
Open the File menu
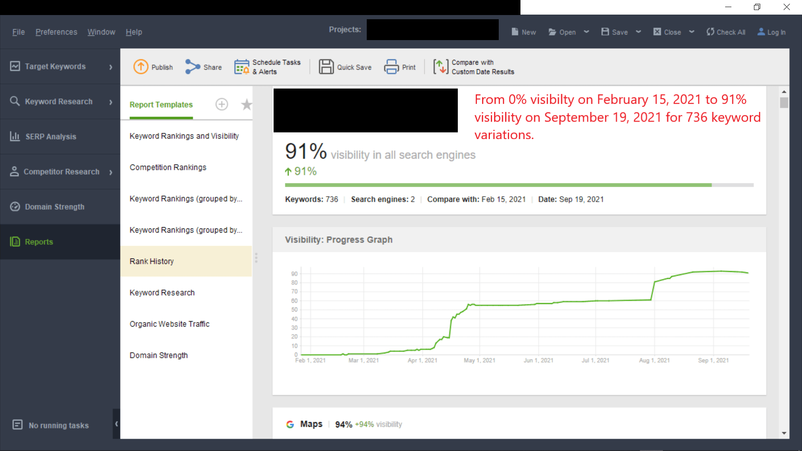pyautogui.click(x=18, y=32)
